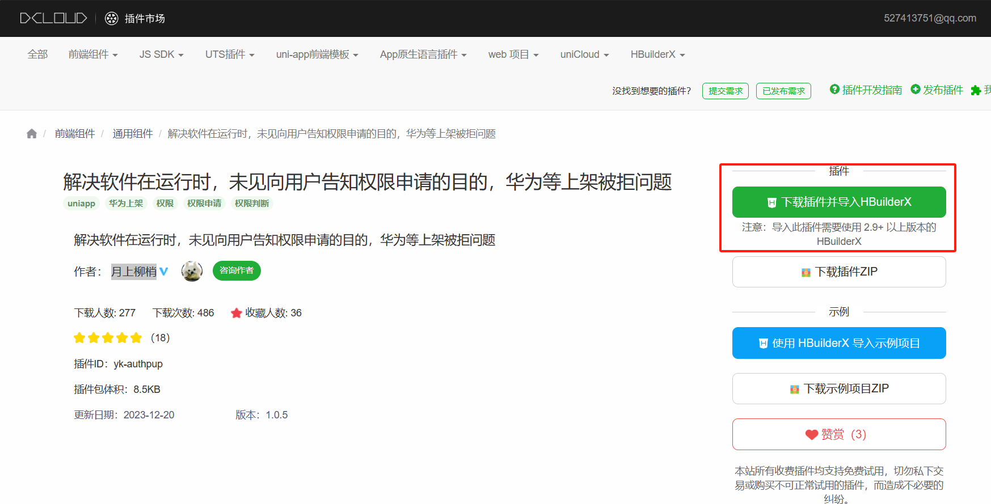Click the 下载示例项目ZIP button
This screenshot has height=504, width=991.
pos(839,388)
